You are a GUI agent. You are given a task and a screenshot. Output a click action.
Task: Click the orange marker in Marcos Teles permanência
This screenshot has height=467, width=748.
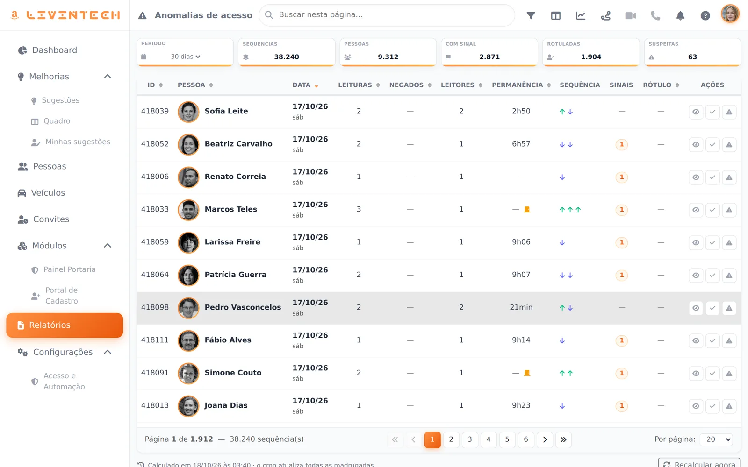[x=527, y=210]
